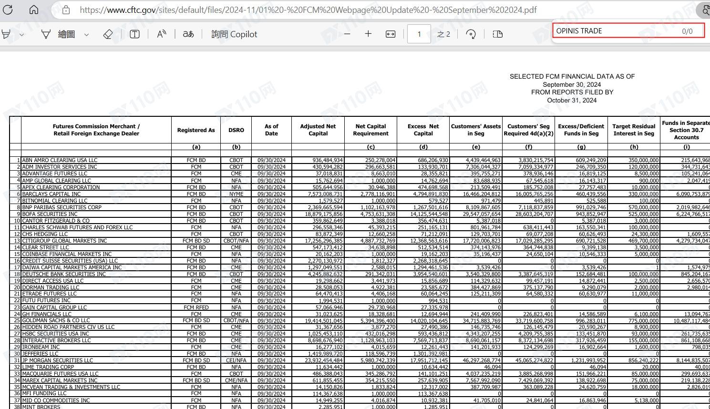Click the URL in the address bar
This screenshot has width=710, height=409.
point(308,10)
